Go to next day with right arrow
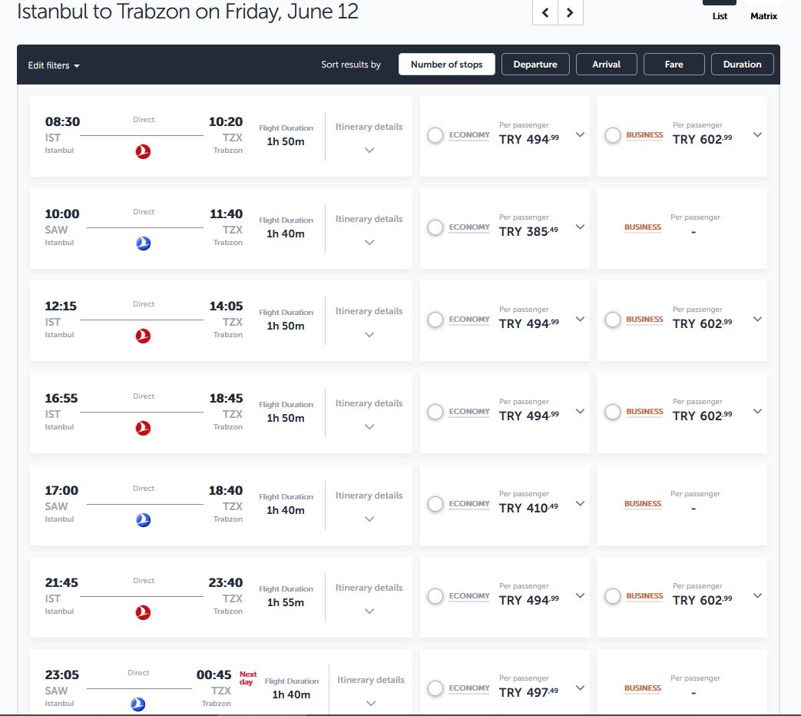The width and height of the screenshot is (801, 716). 570,12
